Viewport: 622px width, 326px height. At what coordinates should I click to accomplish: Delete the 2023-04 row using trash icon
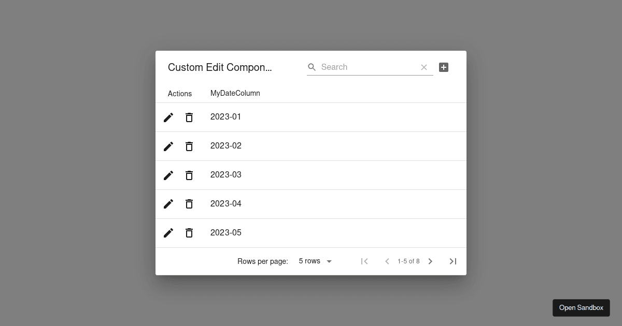pyautogui.click(x=189, y=204)
